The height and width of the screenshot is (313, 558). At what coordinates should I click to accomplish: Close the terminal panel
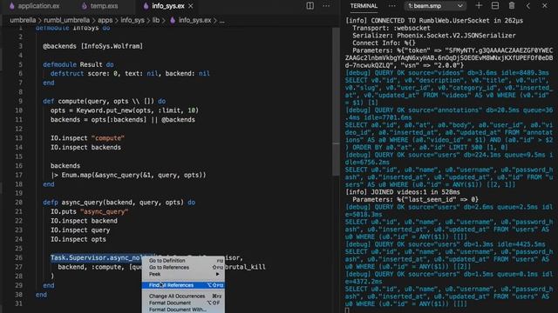click(544, 6)
